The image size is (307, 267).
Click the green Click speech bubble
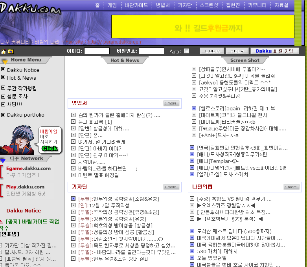(50, 148)
